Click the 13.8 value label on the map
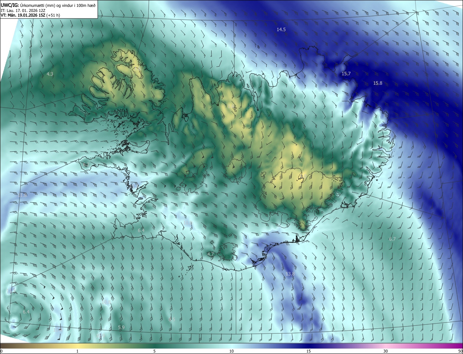Screen dimensions: 463x354 tap(290, 274)
